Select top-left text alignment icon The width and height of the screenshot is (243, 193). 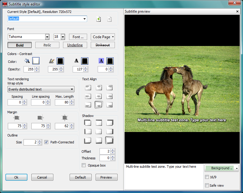(88, 88)
